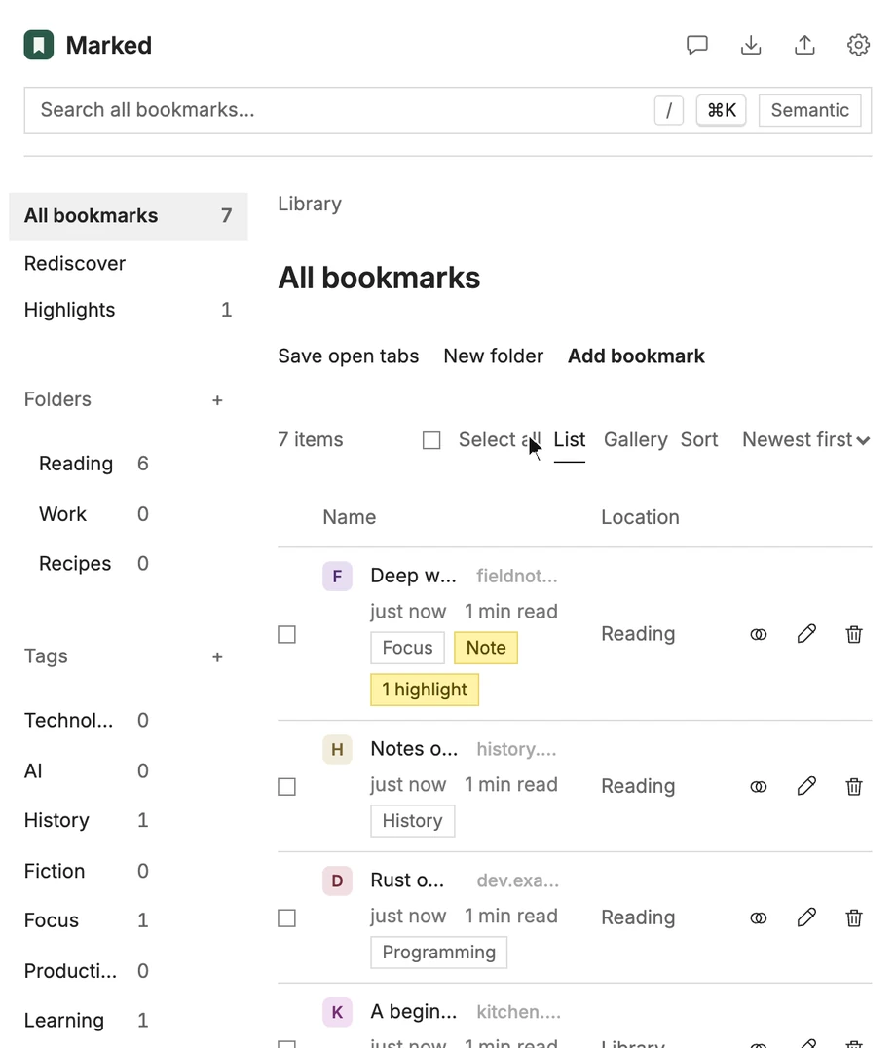The height and width of the screenshot is (1048, 896).
Task: Open All bookmarks in sidebar
Action: [x=129, y=216]
